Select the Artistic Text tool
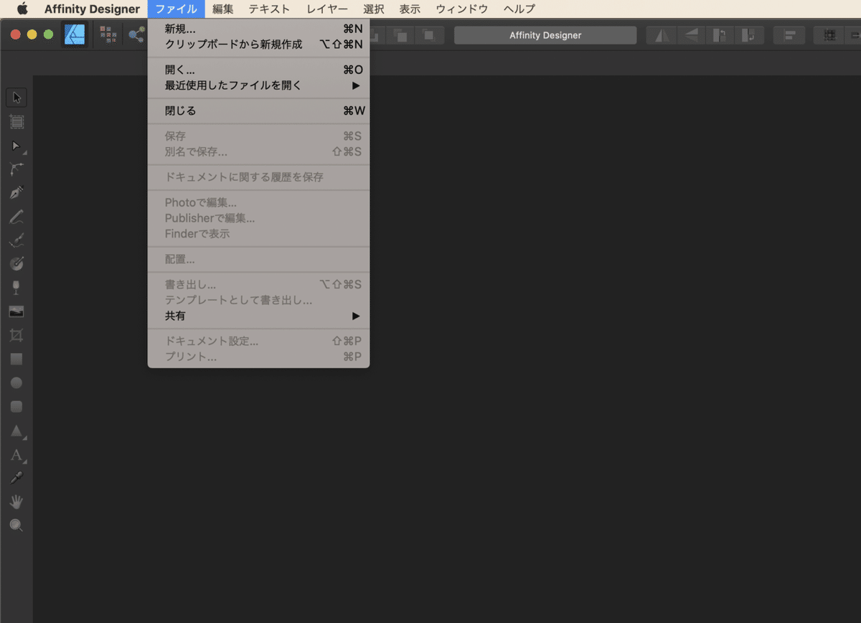Viewport: 861px width, 623px height. pos(17,454)
